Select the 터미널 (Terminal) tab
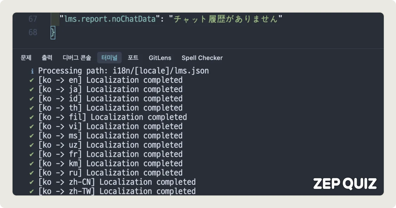 pos(109,58)
